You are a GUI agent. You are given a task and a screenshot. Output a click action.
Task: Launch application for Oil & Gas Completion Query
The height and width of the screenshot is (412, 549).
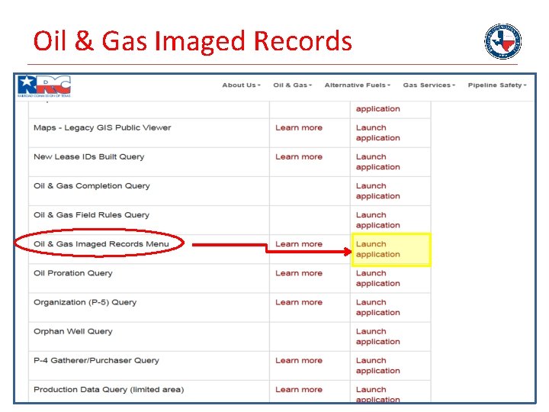(x=377, y=191)
